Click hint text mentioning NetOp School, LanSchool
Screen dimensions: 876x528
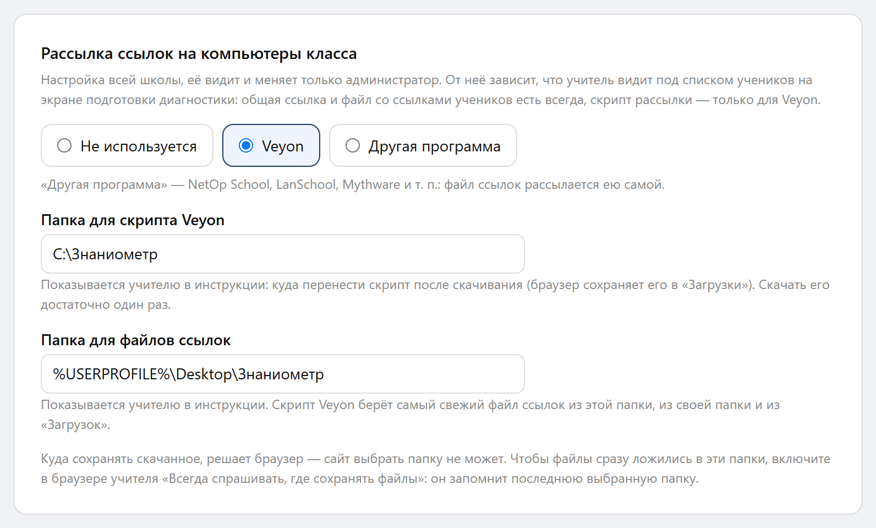pyautogui.click(x=353, y=184)
